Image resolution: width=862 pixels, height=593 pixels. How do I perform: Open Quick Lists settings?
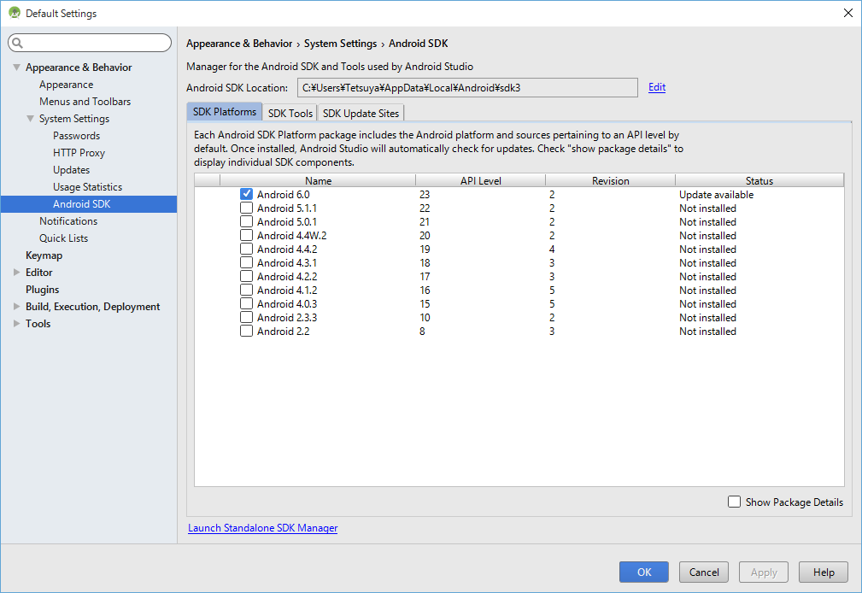tap(63, 238)
